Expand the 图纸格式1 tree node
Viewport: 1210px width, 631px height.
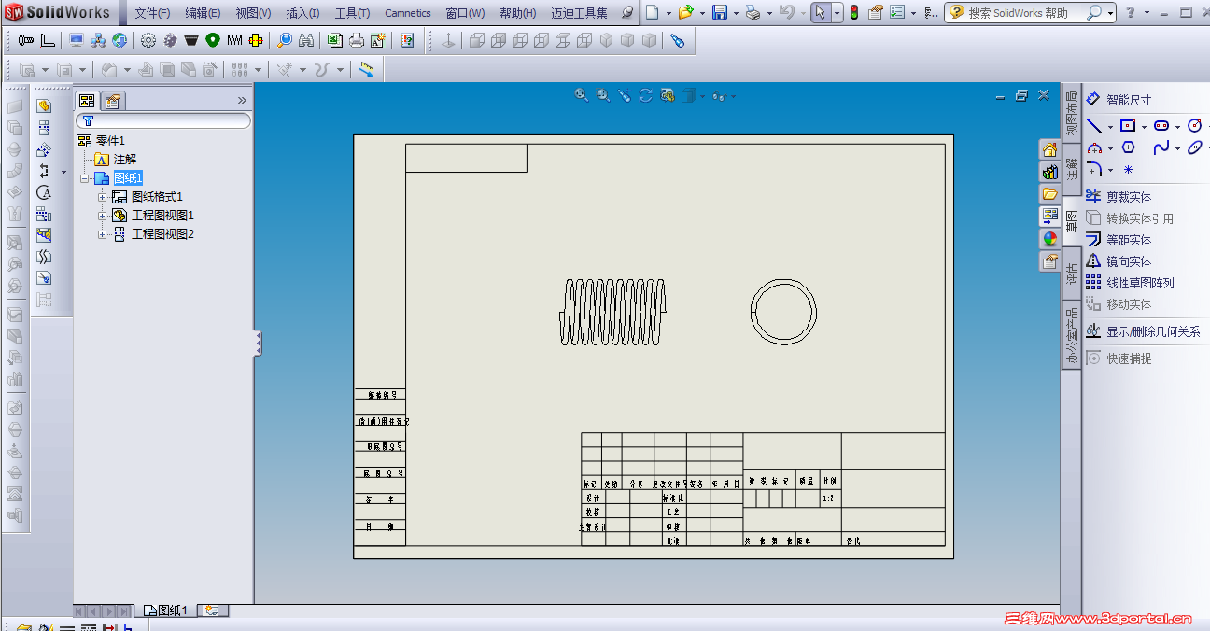103,197
